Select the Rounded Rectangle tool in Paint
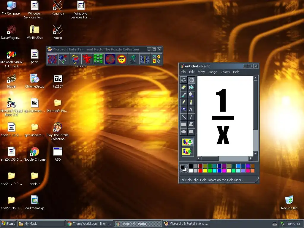 coord(191,132)
